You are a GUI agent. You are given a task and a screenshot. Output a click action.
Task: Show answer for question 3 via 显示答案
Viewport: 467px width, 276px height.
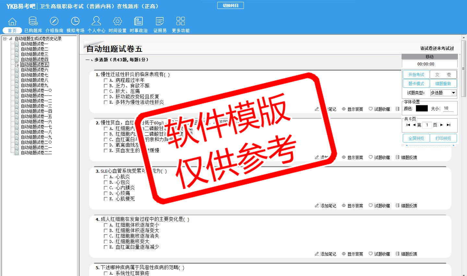pos(353,206)
